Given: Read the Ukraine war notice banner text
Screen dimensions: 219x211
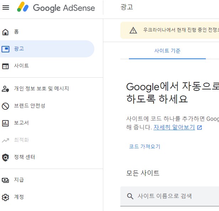Looking at the screenshot, I should pos(181,30).
